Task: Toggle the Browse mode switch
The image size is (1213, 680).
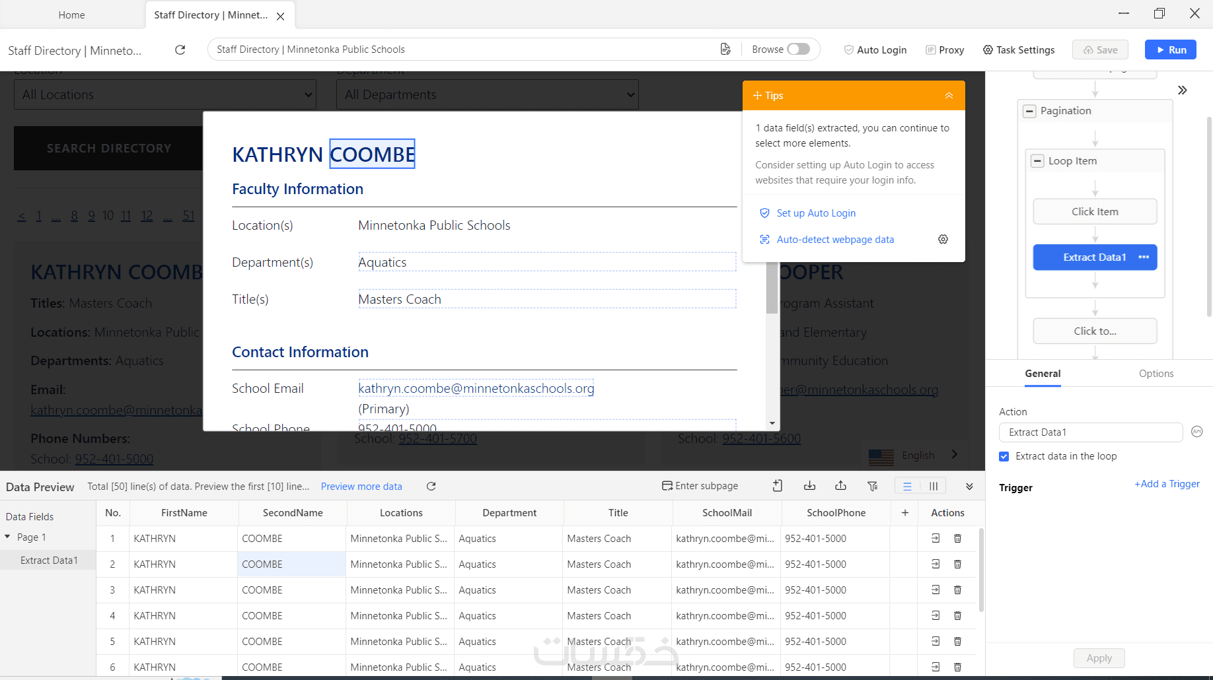Action: tap(798, 50)
